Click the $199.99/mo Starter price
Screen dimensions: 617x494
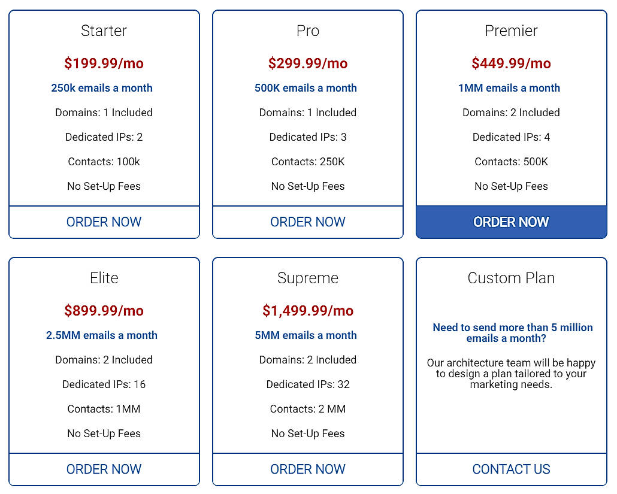pyautogui.click(x=104, y=63)
